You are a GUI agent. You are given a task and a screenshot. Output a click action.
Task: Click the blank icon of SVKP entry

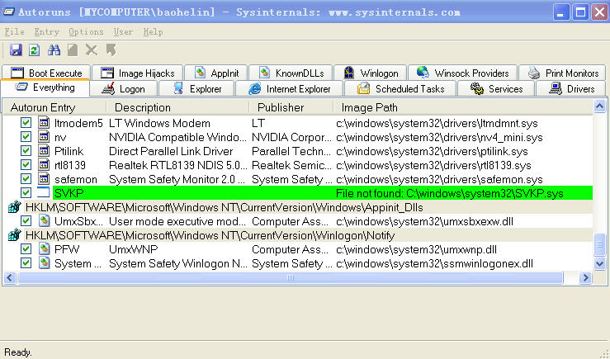point(44,193)
